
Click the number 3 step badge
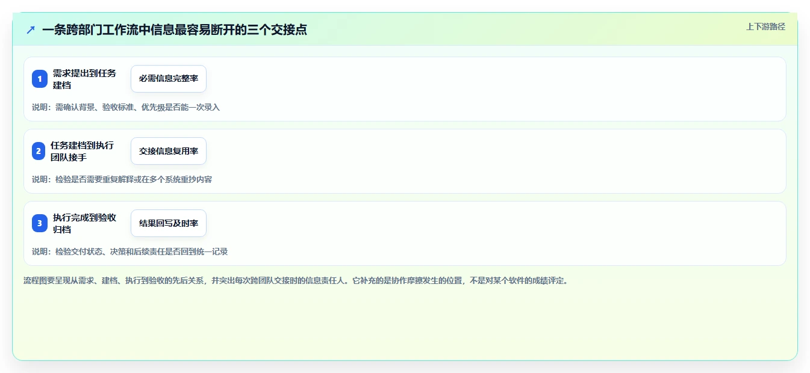[x=40, y=223]
